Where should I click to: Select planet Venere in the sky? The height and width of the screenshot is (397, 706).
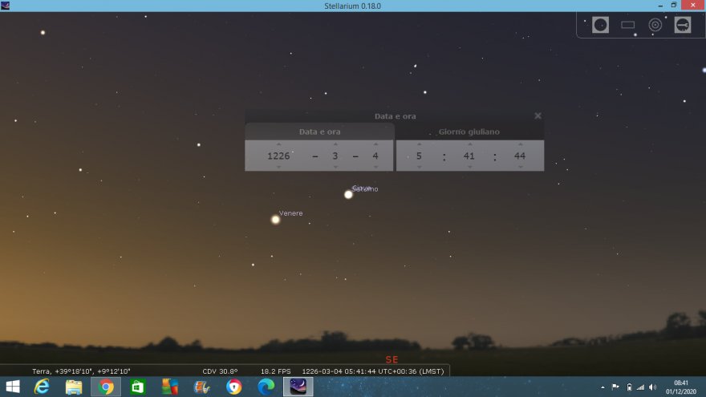pyautogui.click(x=275, y=219)
